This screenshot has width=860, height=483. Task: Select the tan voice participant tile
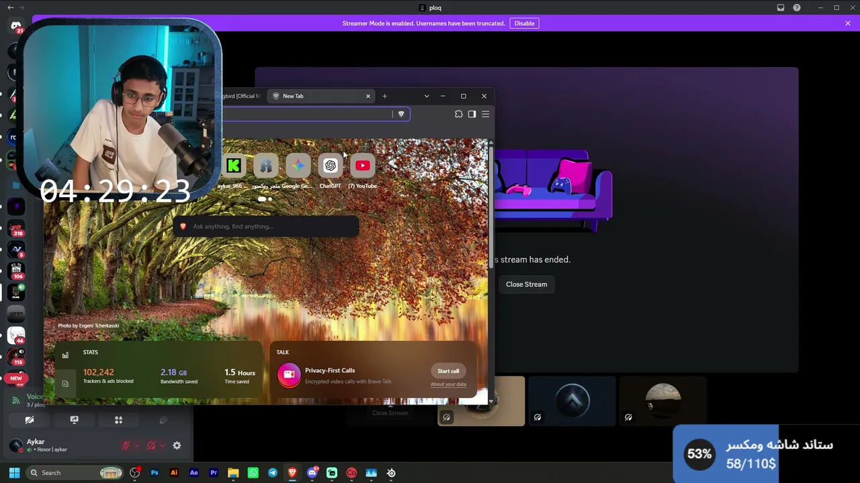481,401
